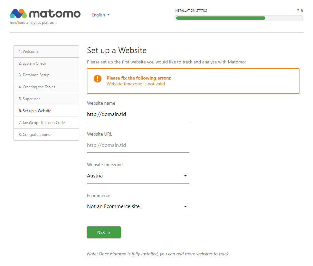Image resolution: width=313 pixels, height=266 pixels.
Task: Click the Matomo logo
Action: tap(45, 14)
